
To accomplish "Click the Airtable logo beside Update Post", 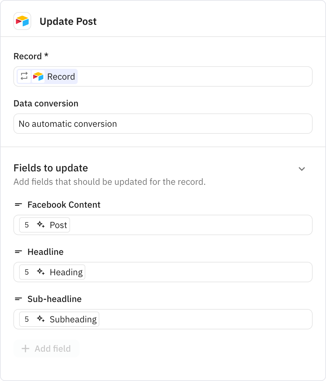I will [22, 21].
